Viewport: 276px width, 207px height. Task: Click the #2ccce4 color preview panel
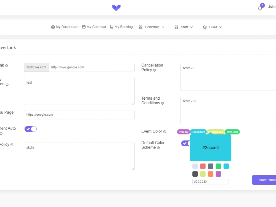coord(211,148)
